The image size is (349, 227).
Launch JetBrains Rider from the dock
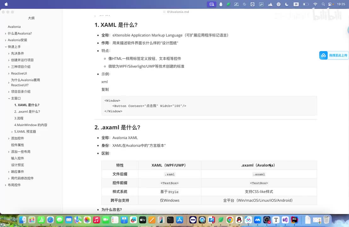click(295, 220)
